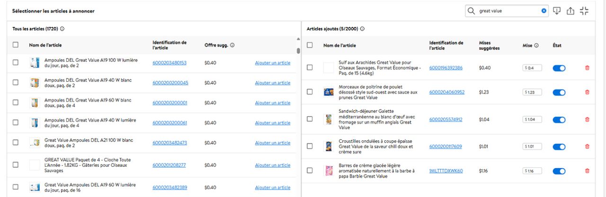The image size is (606, 197).
Task: Click the 'État' column header
Action: pyautogui.click(x=557, y=45)
